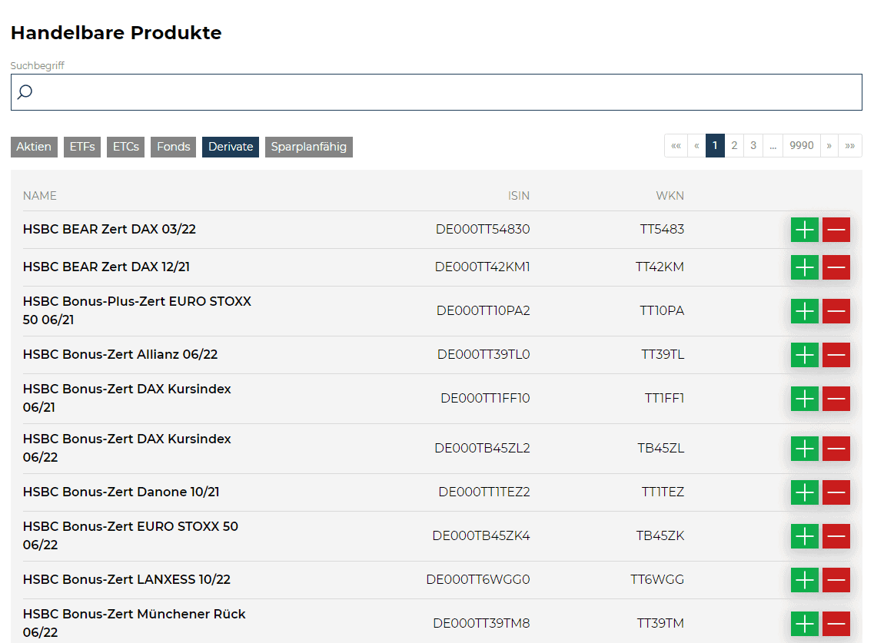Go to next page with » arrow

[x=829, y=145]
